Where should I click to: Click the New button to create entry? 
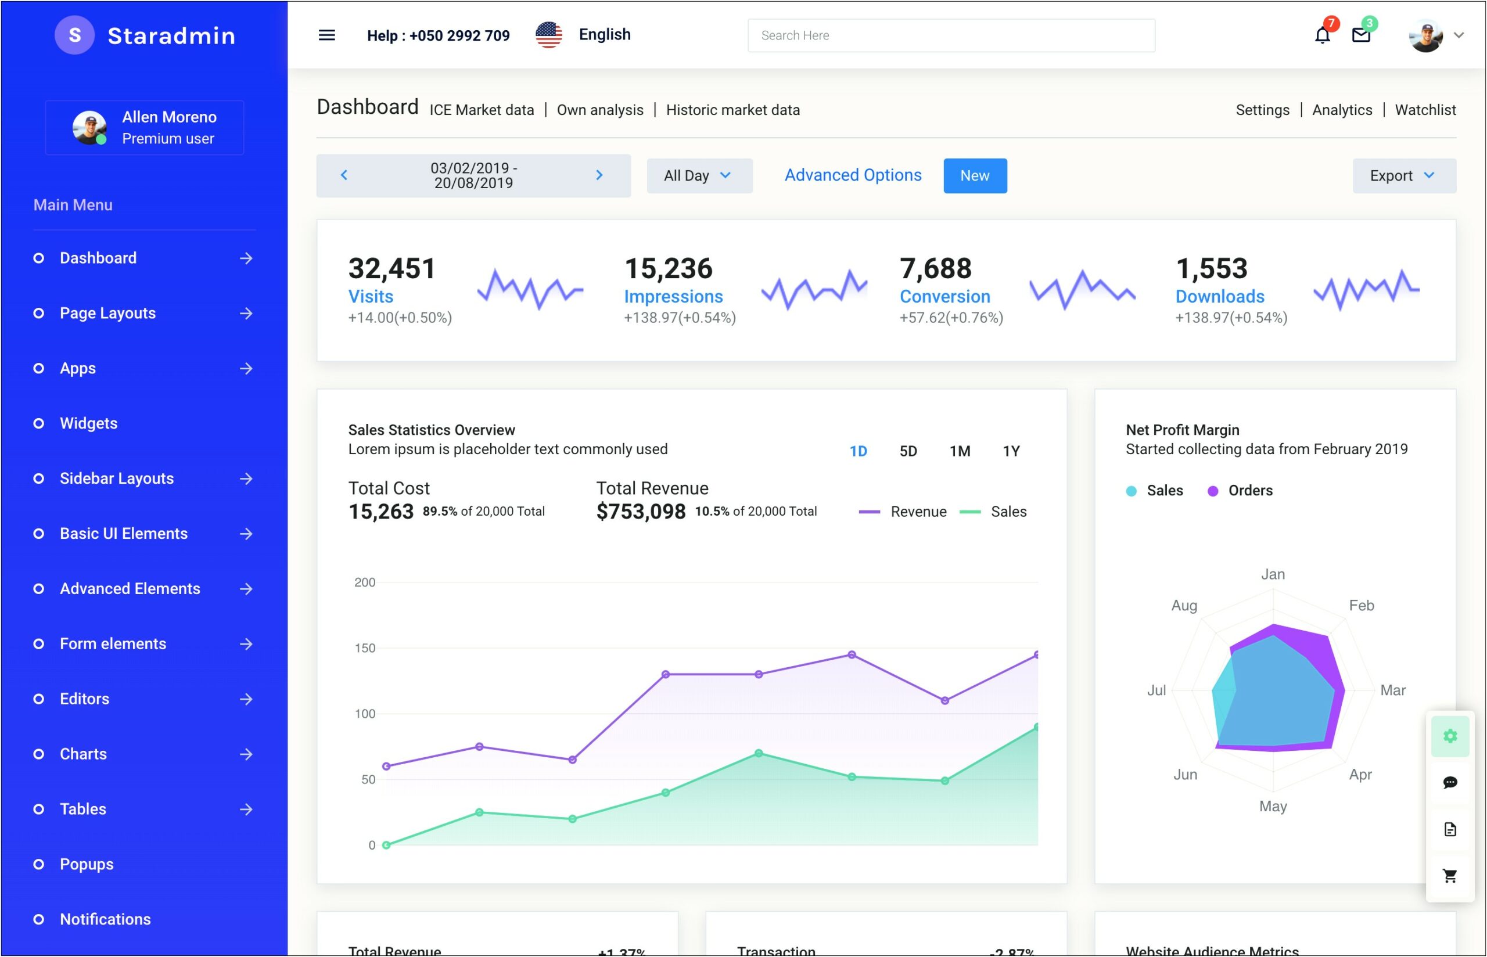(972, 174)
